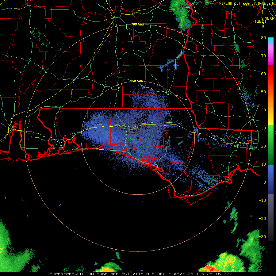Click the -30 dBZ scale value
Screen dimensions: 276x276
tap(262, 237)
